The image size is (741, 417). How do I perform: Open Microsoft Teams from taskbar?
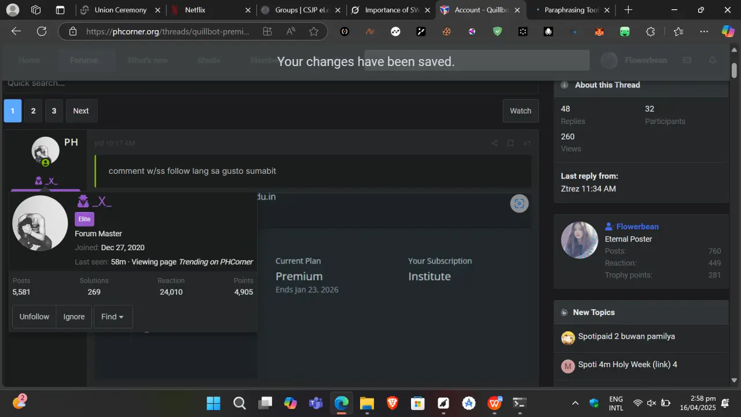(316, 403)
